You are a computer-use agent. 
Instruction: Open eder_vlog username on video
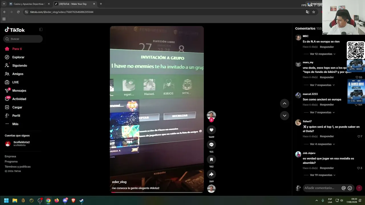coord(119,182)
